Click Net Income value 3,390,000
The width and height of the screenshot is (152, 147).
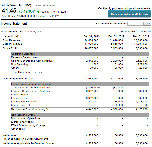142,135
